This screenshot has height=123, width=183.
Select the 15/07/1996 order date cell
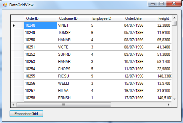coord(139,83)
